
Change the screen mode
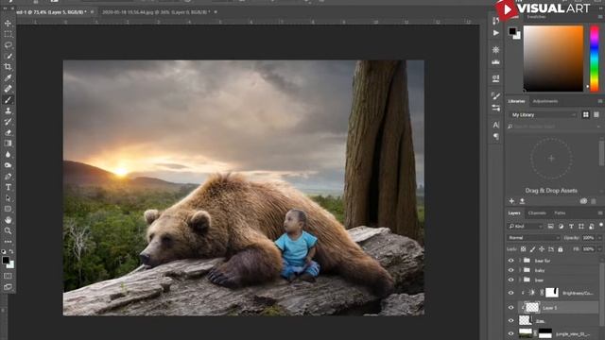point(8,287)
